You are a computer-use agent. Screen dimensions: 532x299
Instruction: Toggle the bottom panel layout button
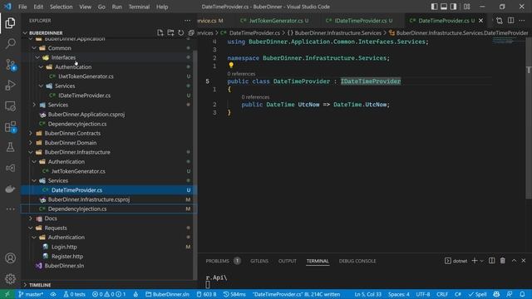pyautogui.click(x=444, y=7)
